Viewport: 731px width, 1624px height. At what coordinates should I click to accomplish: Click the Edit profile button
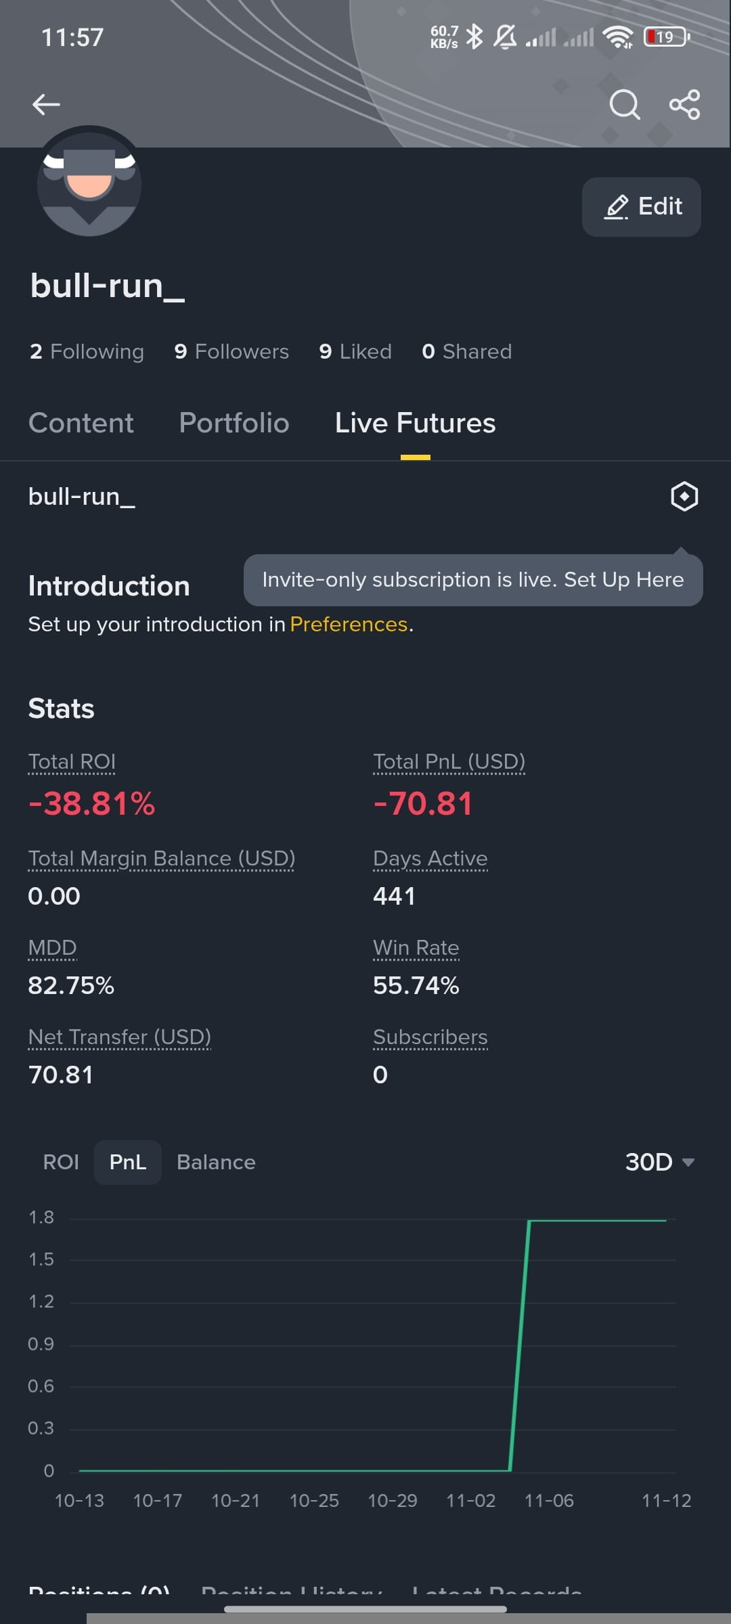click(x=642, y=206)
